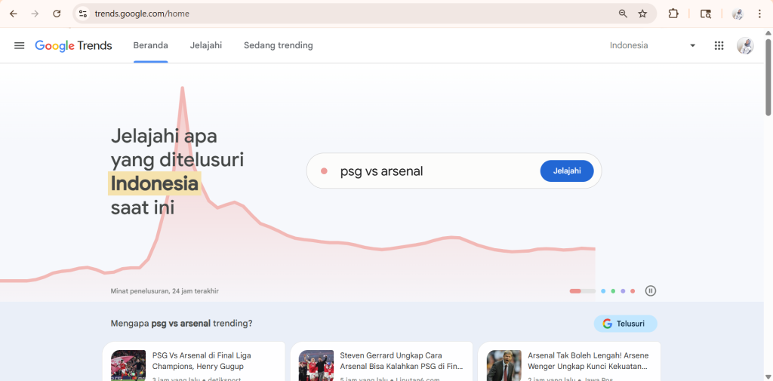Image resolution: width=773 pixels, height=381 pixels.
Task: Click the Arsene Wenger article thumbnail
Action: [504, 365]
